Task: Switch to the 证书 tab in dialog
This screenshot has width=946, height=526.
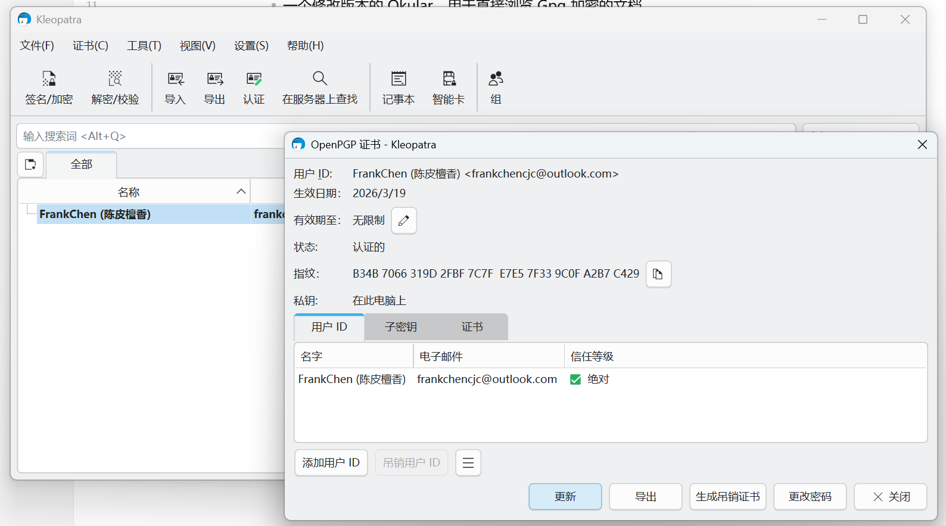Action: pos(472,327)
